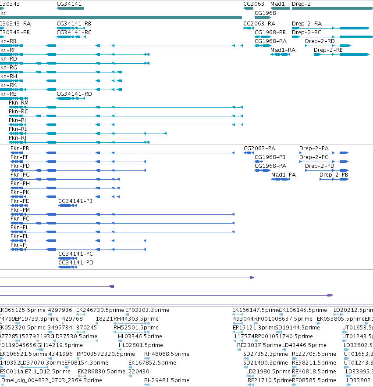
Task: Select protein CG34141-PD
Action: click(76, 263)
